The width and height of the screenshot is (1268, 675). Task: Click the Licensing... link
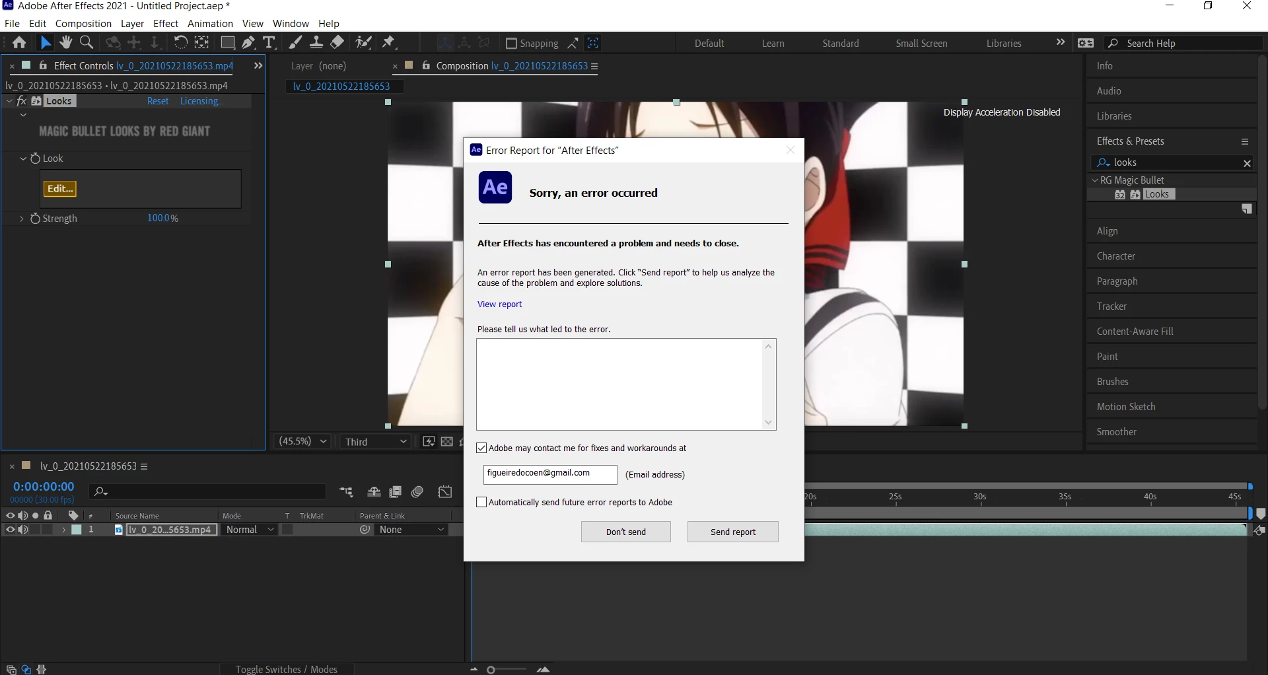pos(202,101)
